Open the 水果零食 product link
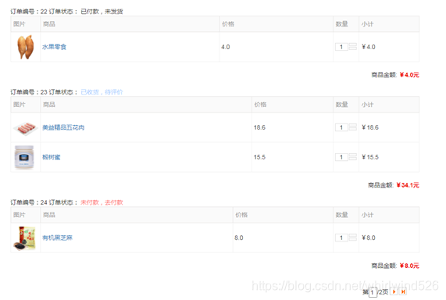Screen dimensions: 446x300 coord(54,47)
